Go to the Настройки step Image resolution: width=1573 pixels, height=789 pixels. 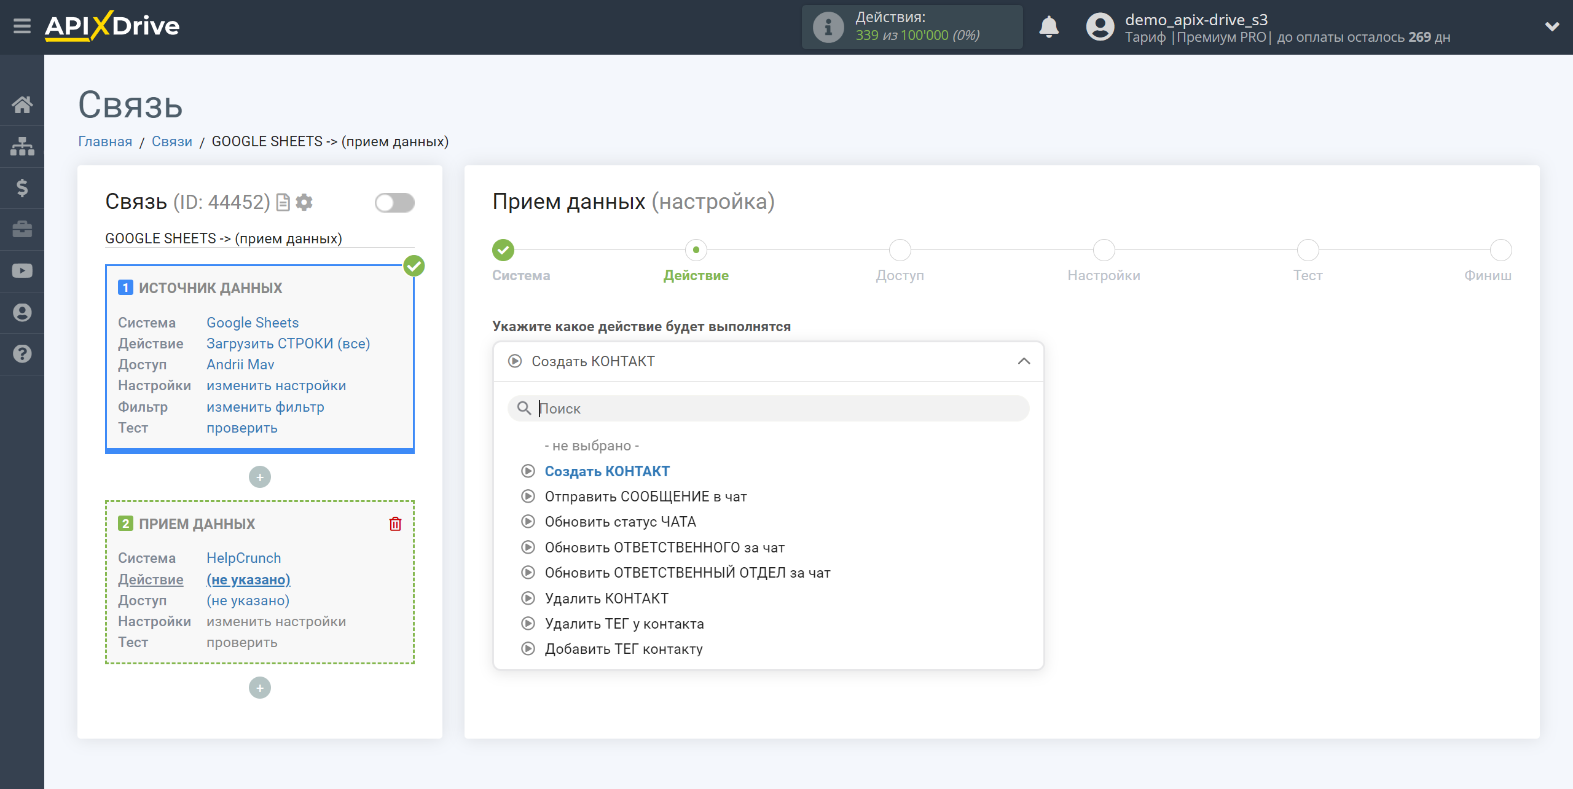pyautogui.click(x=1104, y=250)
